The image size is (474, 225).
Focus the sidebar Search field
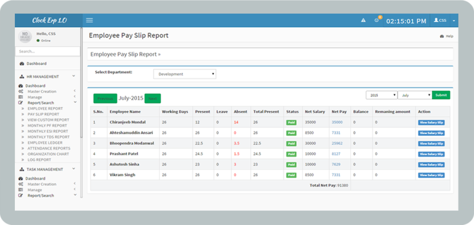click(x=48, y=51)
